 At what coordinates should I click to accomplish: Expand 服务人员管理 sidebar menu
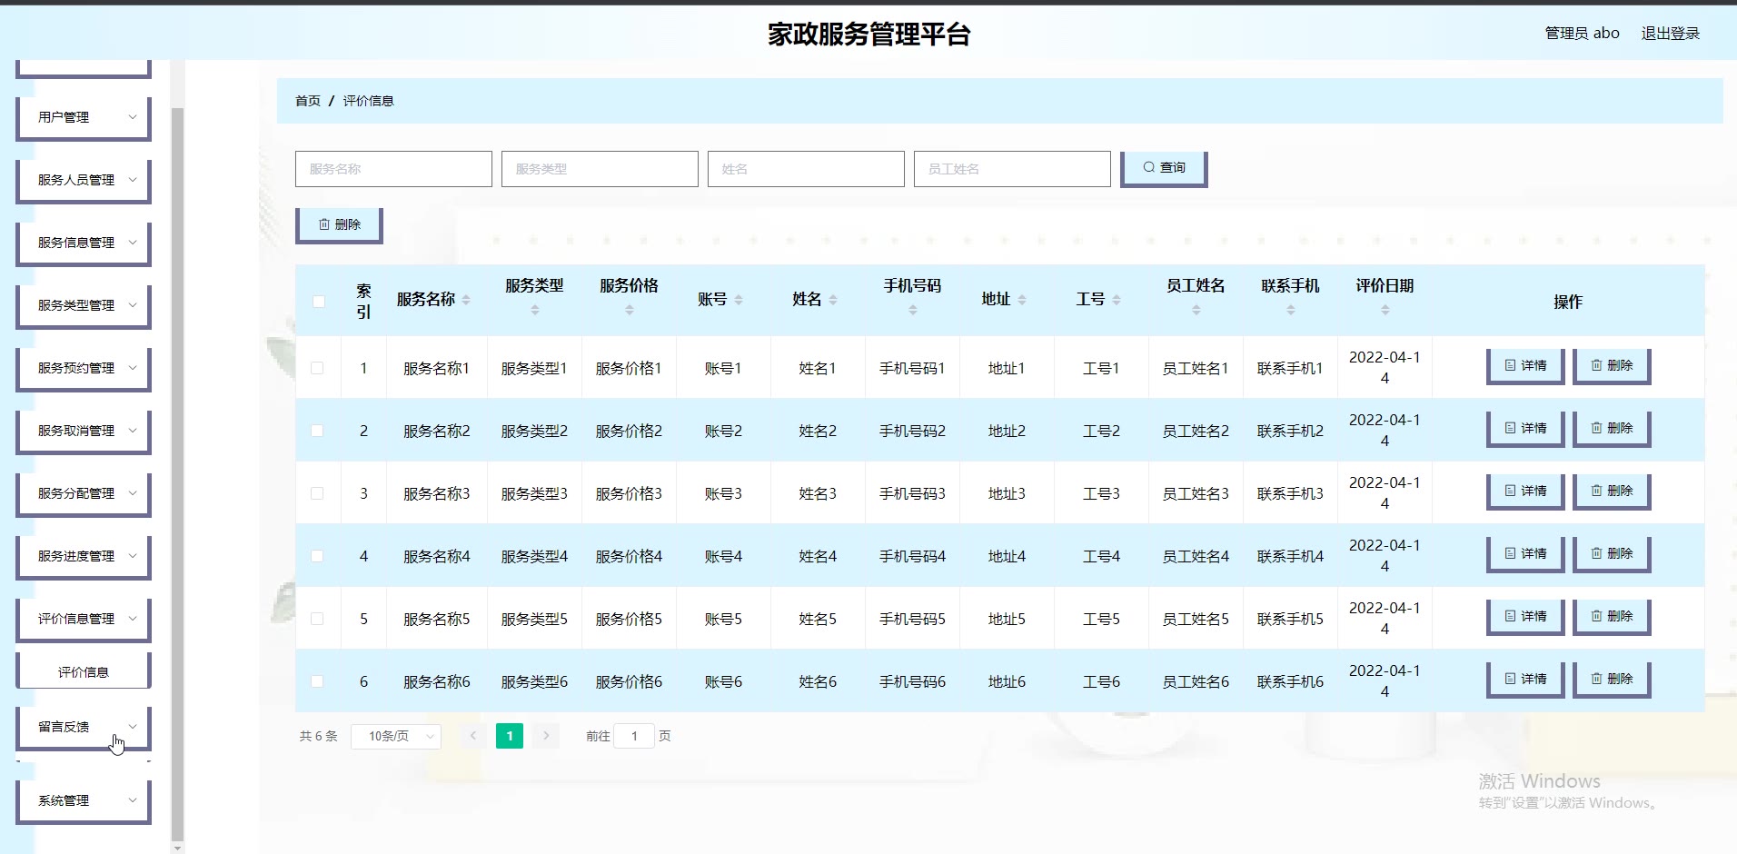[x=84, y=181]
